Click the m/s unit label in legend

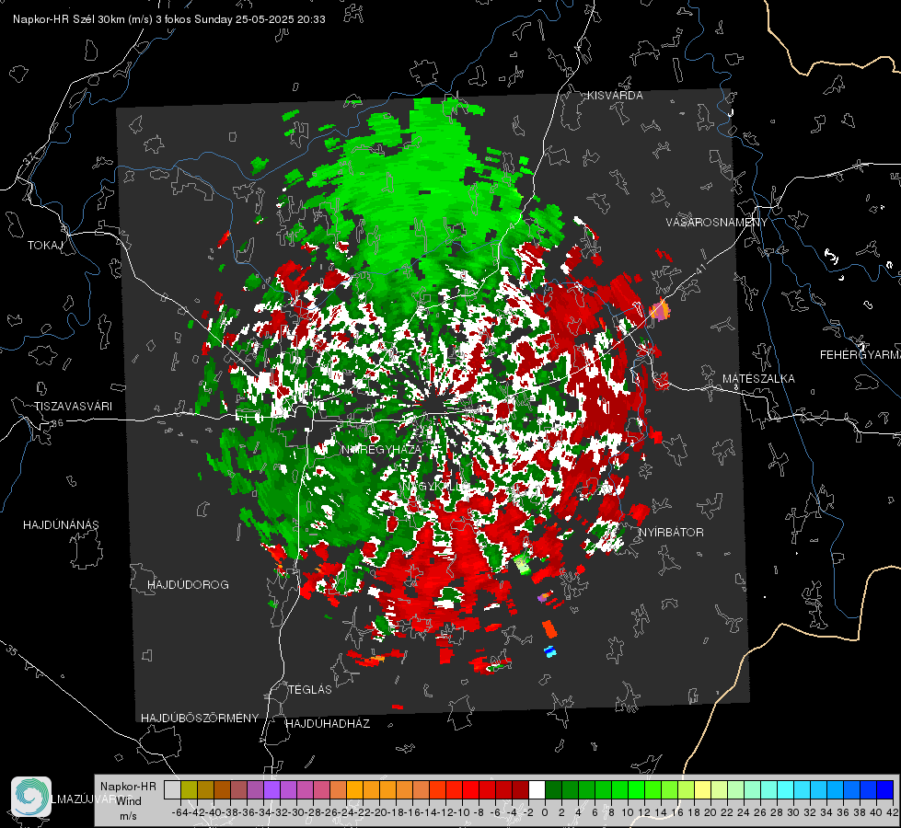(128, 816)
